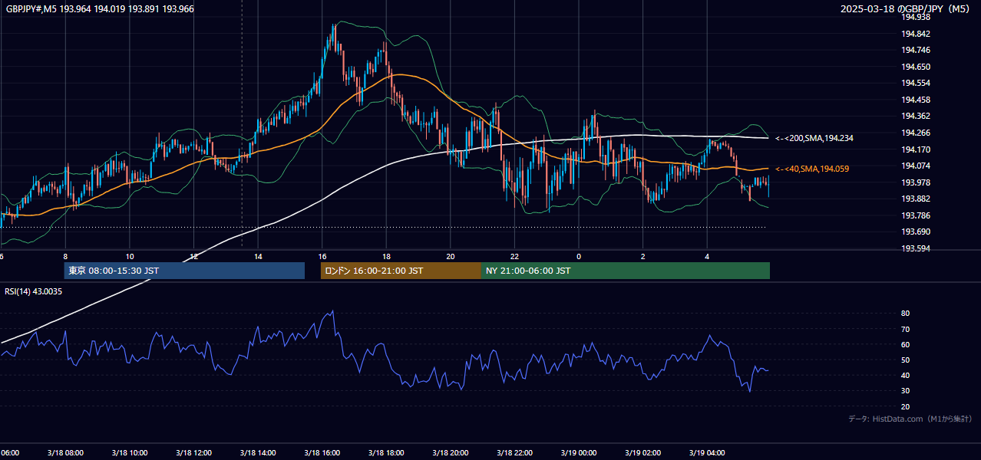The width and height of the screenshot is (981, 460).
Task: Click the 3/19 04:00 time label
Action: click(x=707, y=453)
